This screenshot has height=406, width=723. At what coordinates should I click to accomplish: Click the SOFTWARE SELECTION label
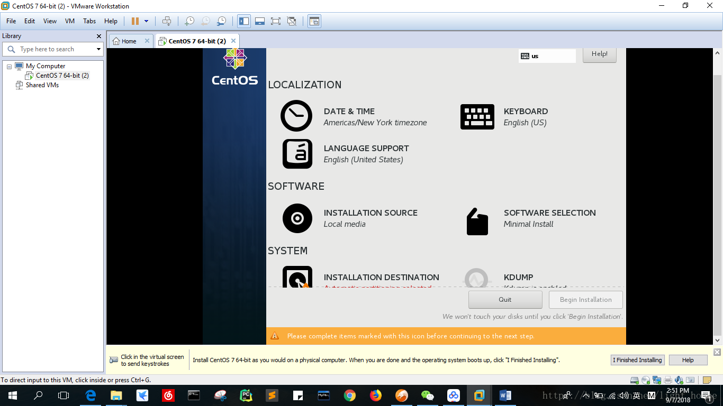click(550, 213)
